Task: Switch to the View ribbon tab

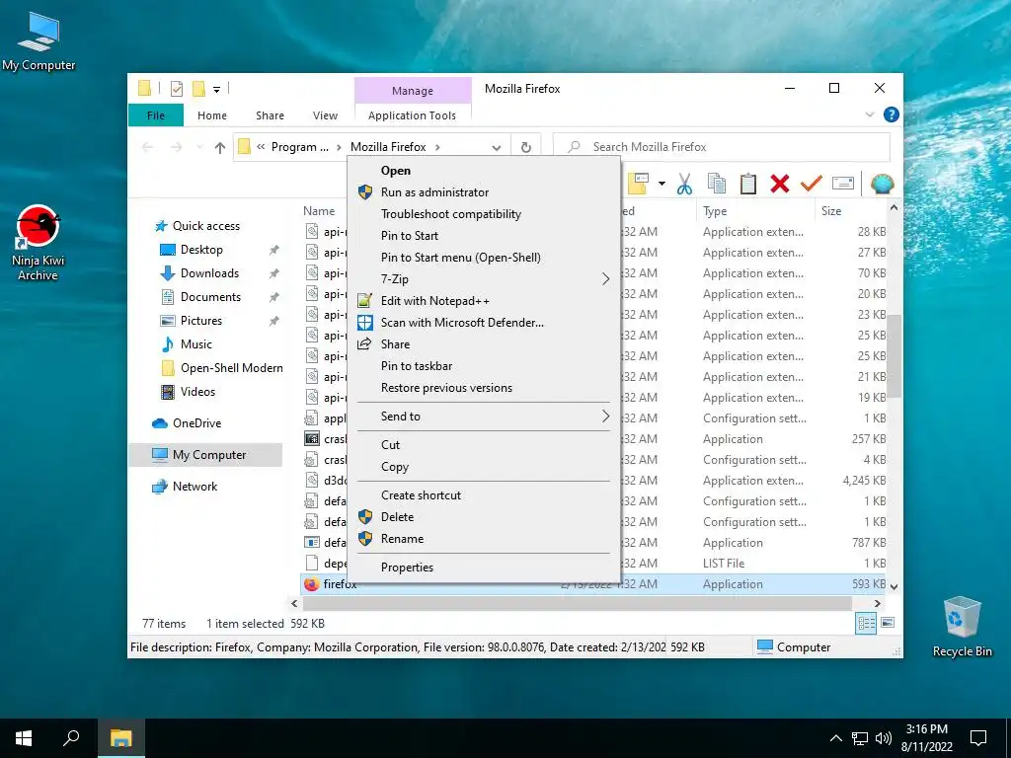Action: [x=325, y=115]
